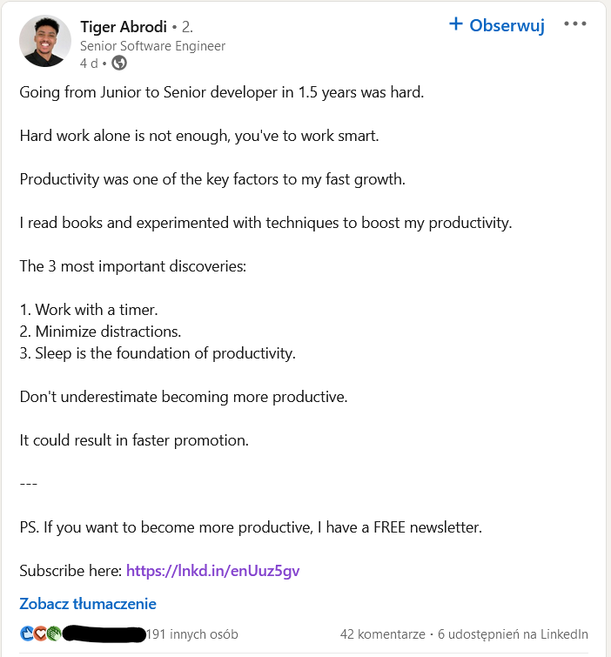The width and height of the screenshot is (611, 657).
Task: Open the lnkd.in newsletter subscribe link
Action: [212, 571]
